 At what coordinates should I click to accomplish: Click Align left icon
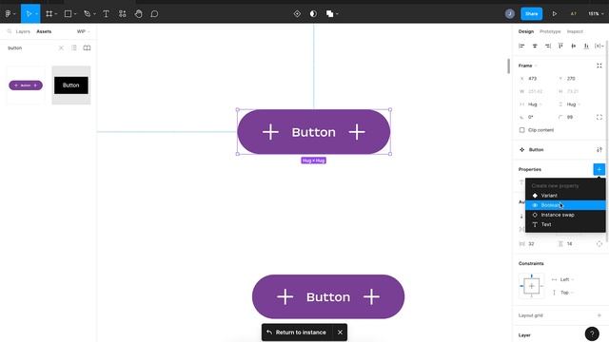pyautogui.click(x=521, y=47)
